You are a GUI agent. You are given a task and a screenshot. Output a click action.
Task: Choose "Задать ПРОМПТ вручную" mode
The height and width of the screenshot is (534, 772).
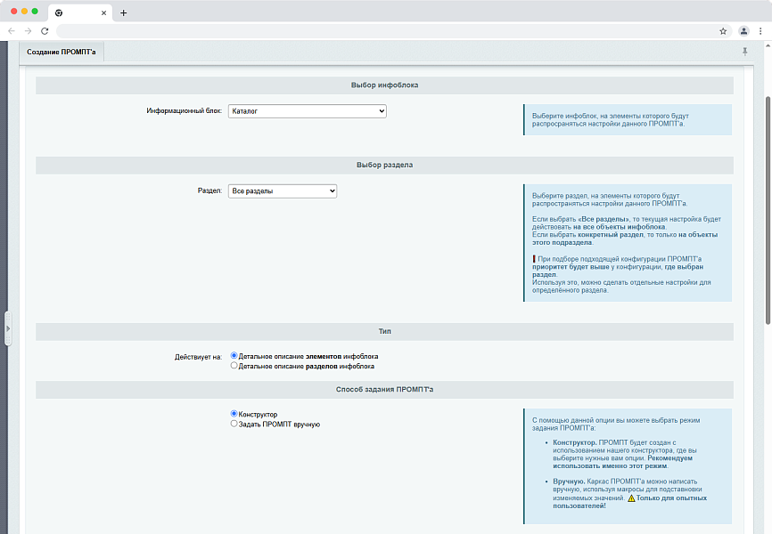(x=234, y=424)
